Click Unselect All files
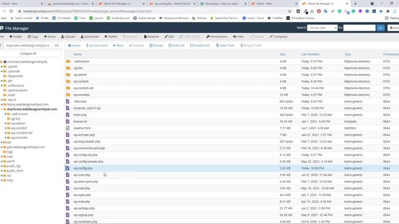399x224 pixels. pos(200,45)
